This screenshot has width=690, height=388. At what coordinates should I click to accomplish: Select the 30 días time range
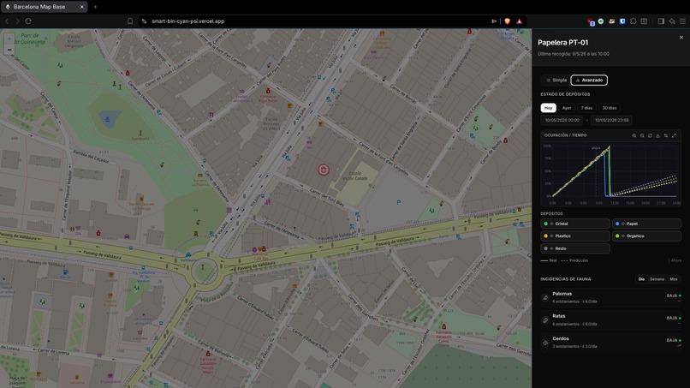pyautogui.click(x=610, y=108)
